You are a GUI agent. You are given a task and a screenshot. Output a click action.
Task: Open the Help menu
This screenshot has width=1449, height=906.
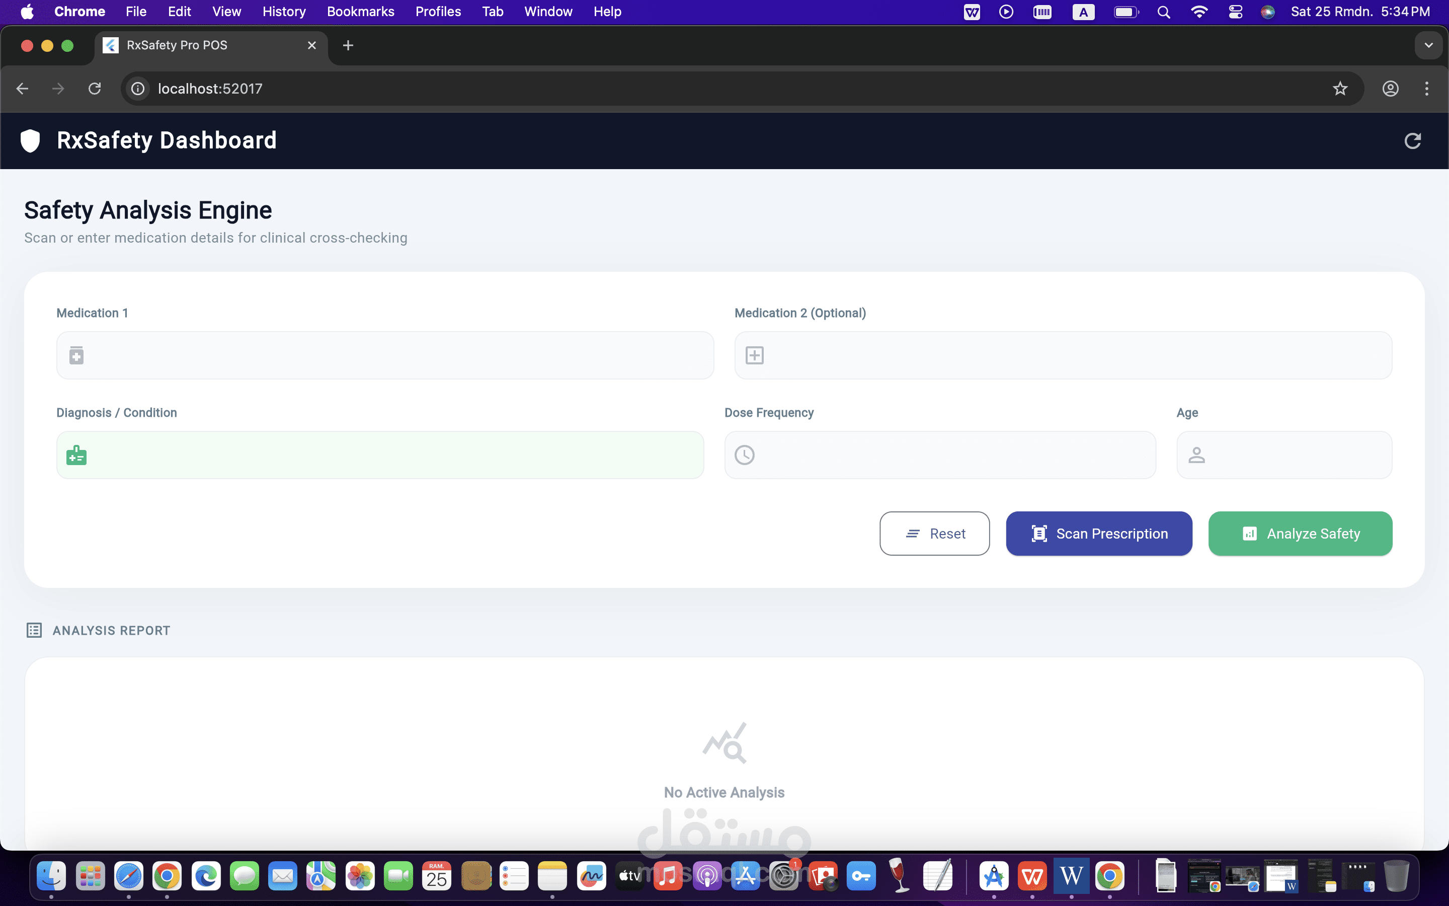pos(607,12)
